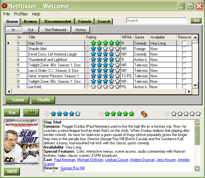Screen dimensions: 205x178
Task: Switch to the Browse tab
Action: pyautogui.click(x=30, y=21)
